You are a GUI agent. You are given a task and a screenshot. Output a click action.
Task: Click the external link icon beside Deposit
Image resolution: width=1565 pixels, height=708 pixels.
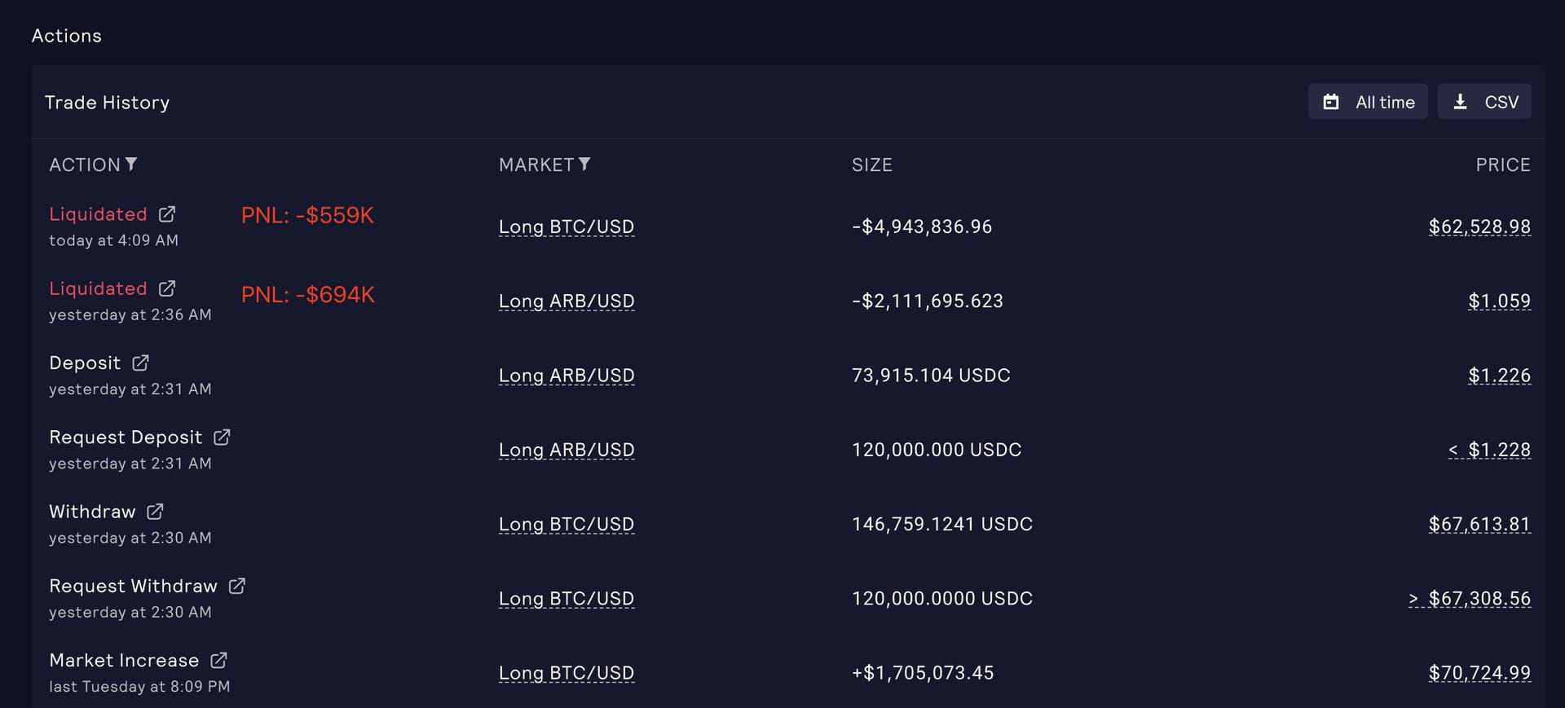click(x=140, y=363)
